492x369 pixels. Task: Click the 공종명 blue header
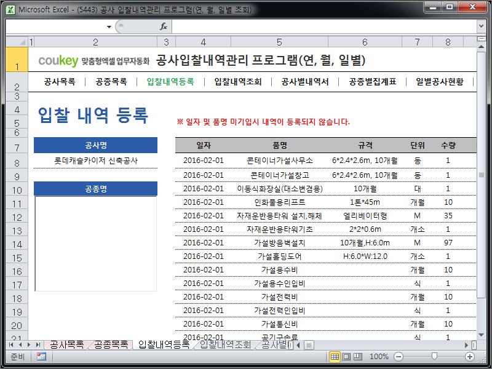(96, 189)
